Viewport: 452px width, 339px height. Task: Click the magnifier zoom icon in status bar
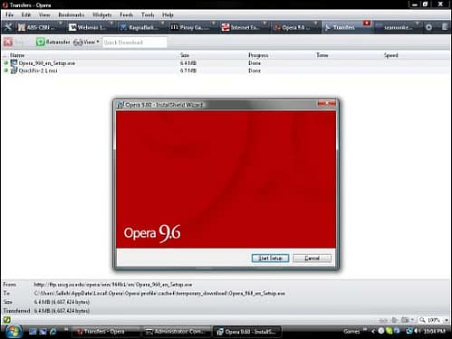422,320
